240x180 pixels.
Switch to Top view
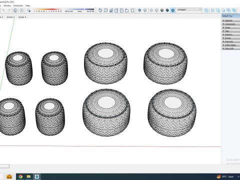105,10
